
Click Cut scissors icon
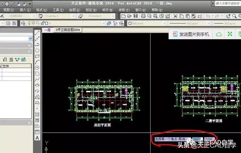[175, 16]
